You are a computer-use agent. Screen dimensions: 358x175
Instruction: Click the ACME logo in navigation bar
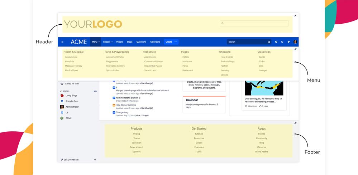click(79, 42)
